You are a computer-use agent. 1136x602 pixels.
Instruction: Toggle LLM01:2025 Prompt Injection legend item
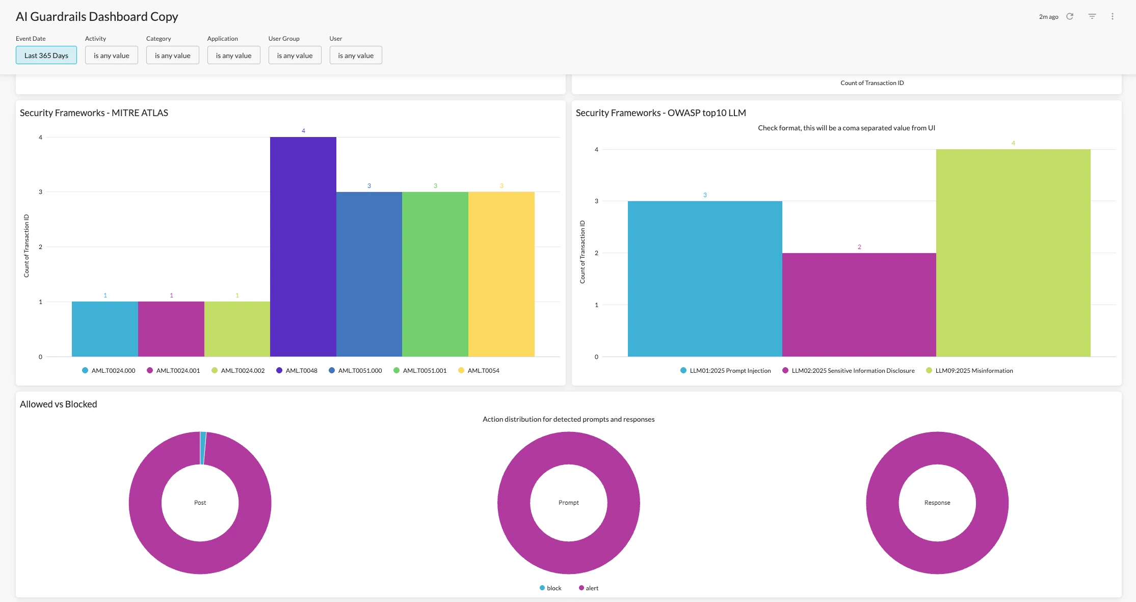pos(729,371)
